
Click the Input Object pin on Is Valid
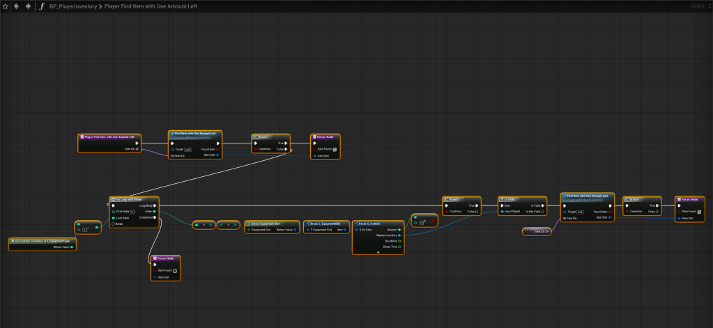click(502, 212)
